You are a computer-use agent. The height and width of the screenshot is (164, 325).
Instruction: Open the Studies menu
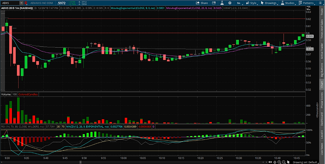pyautogui.click(x=288, y=3)
